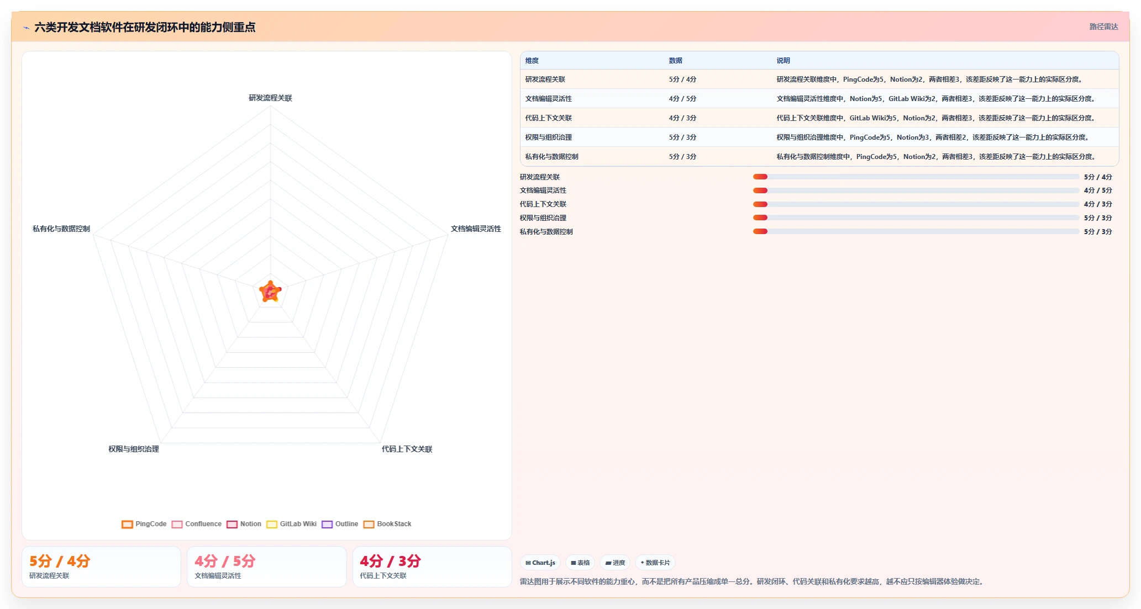Click the 4分 / 5分 value in the table

pyautogui.click(x=683, y=99)
